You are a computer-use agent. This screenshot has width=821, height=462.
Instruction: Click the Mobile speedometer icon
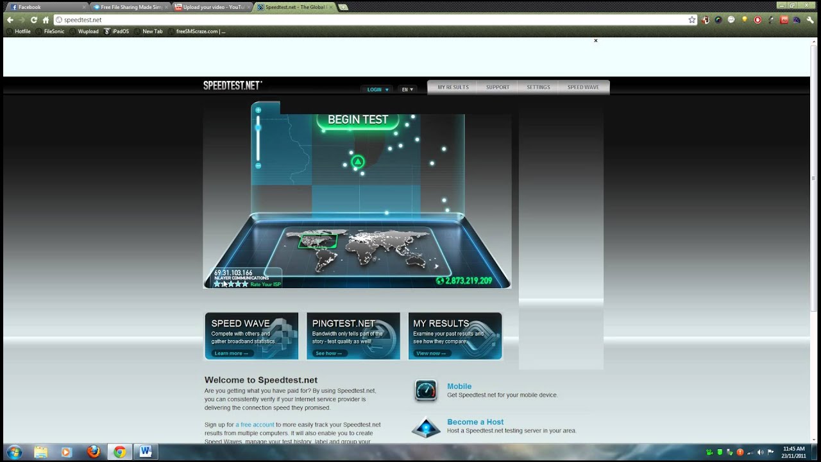click(x=426, y=390)
